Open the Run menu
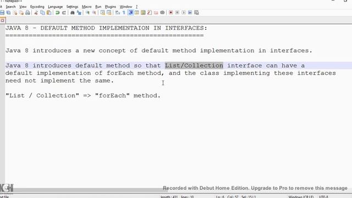The image size is (352, 198). coord(98,7)
